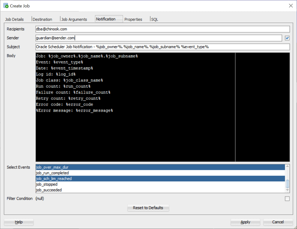Click the 'Job class' body line
The width and height of the screenshot is (297, 229).
(x=69, y=80)
